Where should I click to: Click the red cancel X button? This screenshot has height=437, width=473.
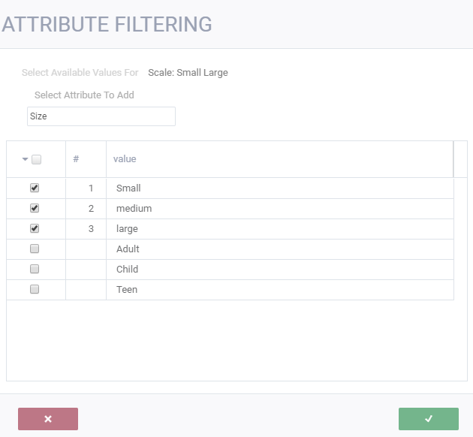[x=48, y=419]
